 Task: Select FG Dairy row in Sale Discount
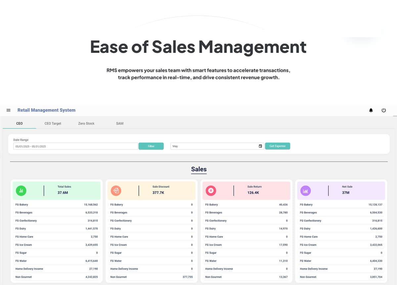point(152,229)
